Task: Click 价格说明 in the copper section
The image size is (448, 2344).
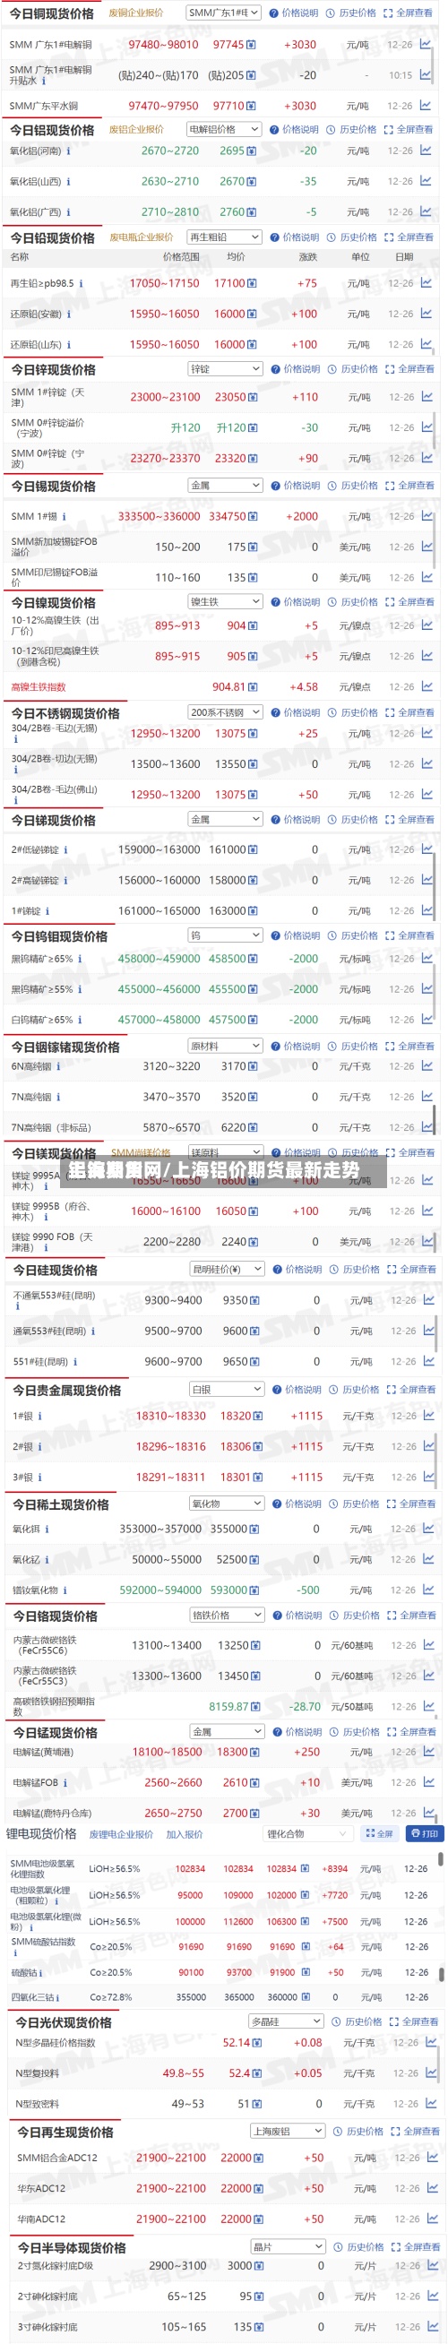Action: pyautogui.click(x=295, y=13)
